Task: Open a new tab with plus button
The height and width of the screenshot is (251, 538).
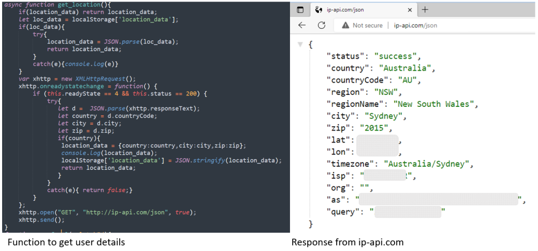Action: click(425, 9)
